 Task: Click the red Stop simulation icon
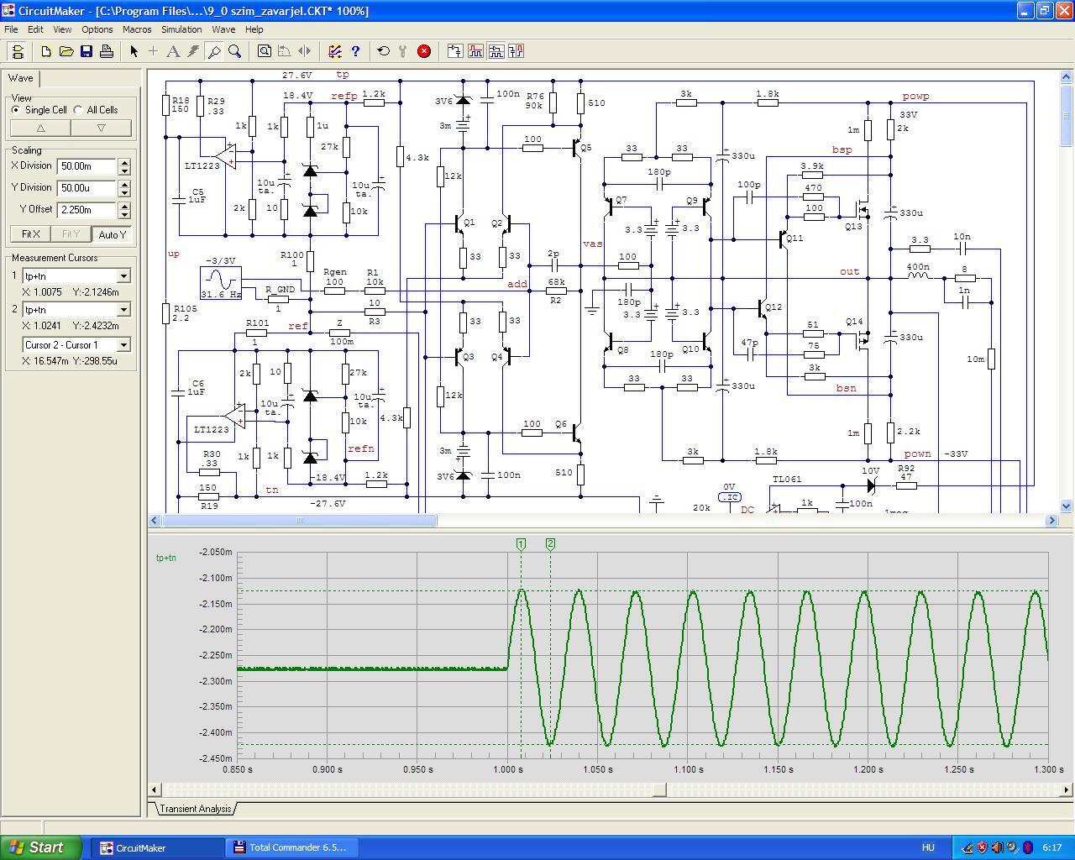tap(424, 51)
